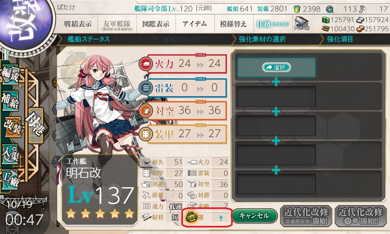Image resolution: width=390 pixels, height=234 pixels.
Task: Click the 選択 material select button
Action: click(276, 67)
